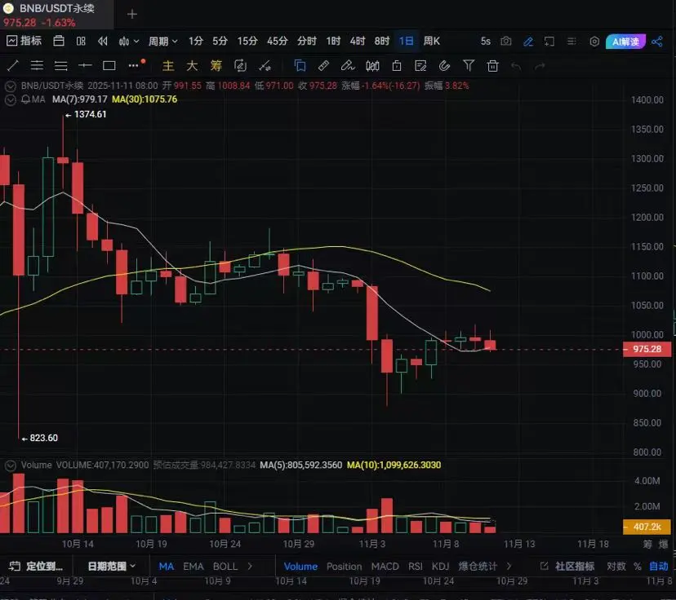Collapse the MA indicator row
The width and height of the screenshot is (676, 600).
coord(11,99)
